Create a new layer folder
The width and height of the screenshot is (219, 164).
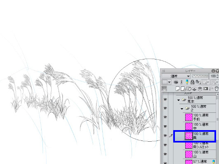[189, 88]
